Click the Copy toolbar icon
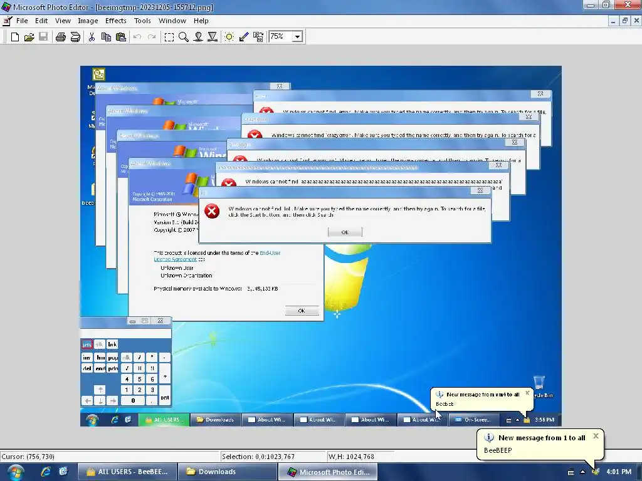642x481 pixels. click(106, 37)
